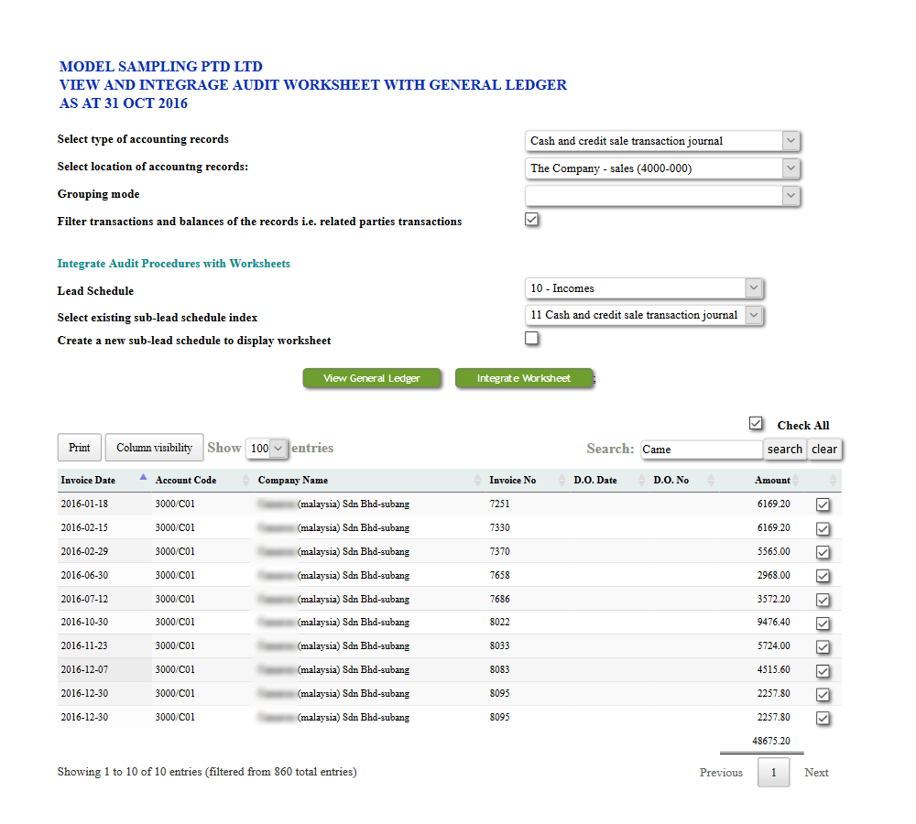Sort table by Invoice Date column
The width and height of the screenshot is (916, 824).
(89, 480)
